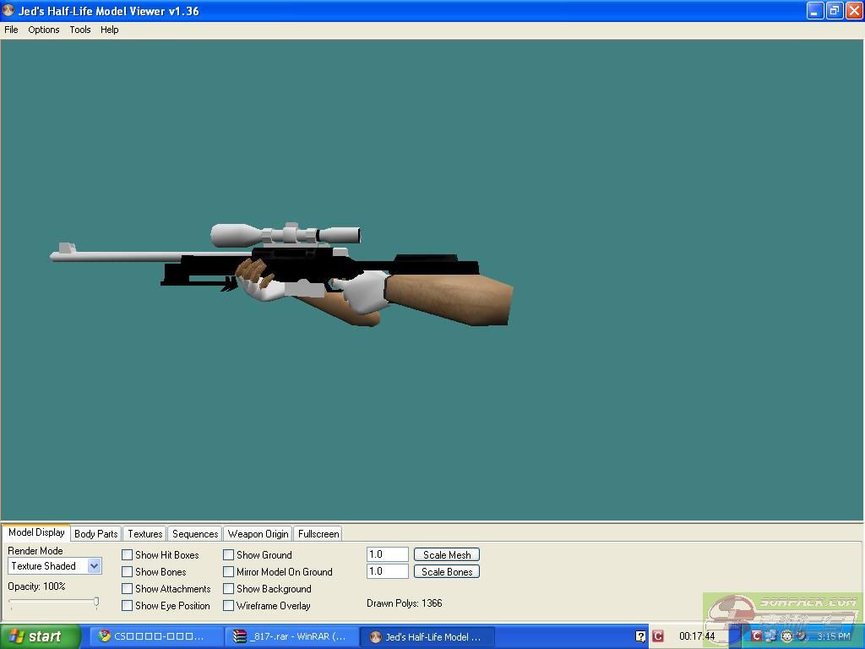Open the Windows Start menu
The height and width of the screenshot is (649, 865).
coord(40,636)
